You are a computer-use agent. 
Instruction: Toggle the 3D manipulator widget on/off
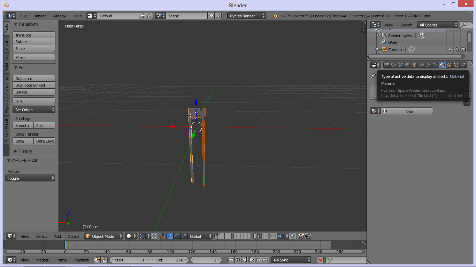163,236
